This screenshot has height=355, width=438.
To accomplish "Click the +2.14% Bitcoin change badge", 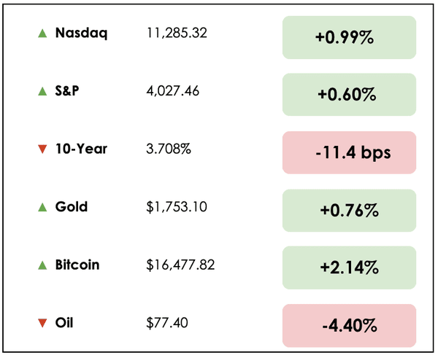I will (x=349, y=268).
